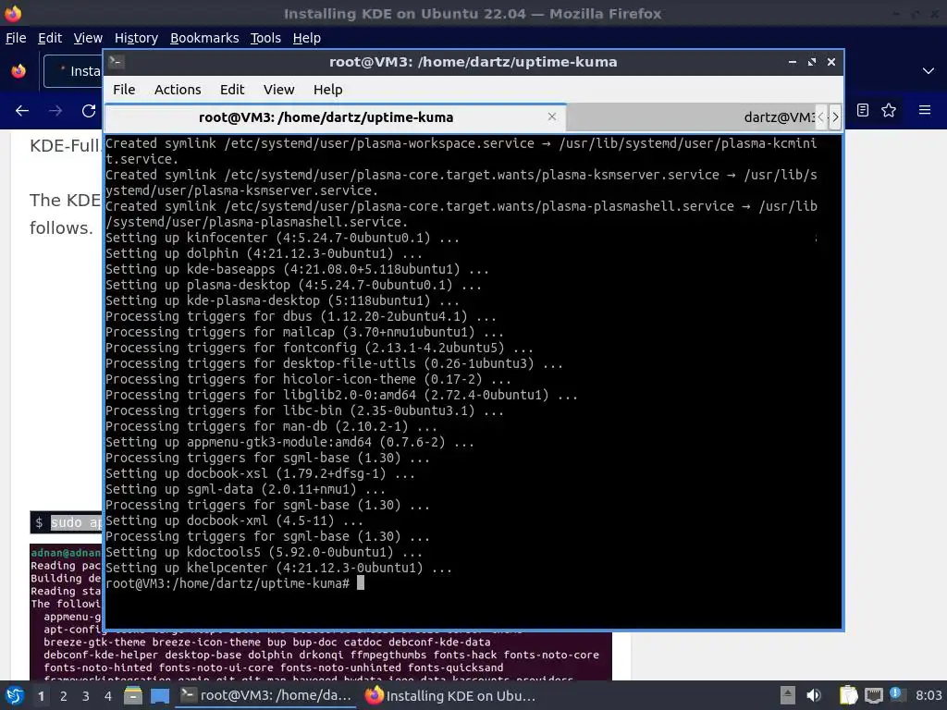947x710 pixels.
Task: Minimize the terminal window
Action: pyautogui.click(x=792, y=62)
